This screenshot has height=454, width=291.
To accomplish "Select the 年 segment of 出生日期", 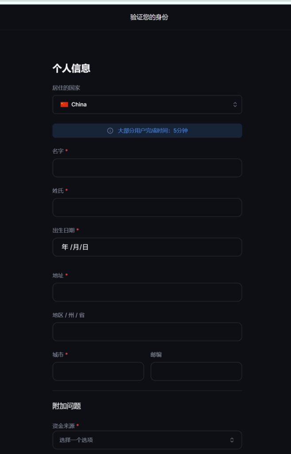I will point(65,247).
